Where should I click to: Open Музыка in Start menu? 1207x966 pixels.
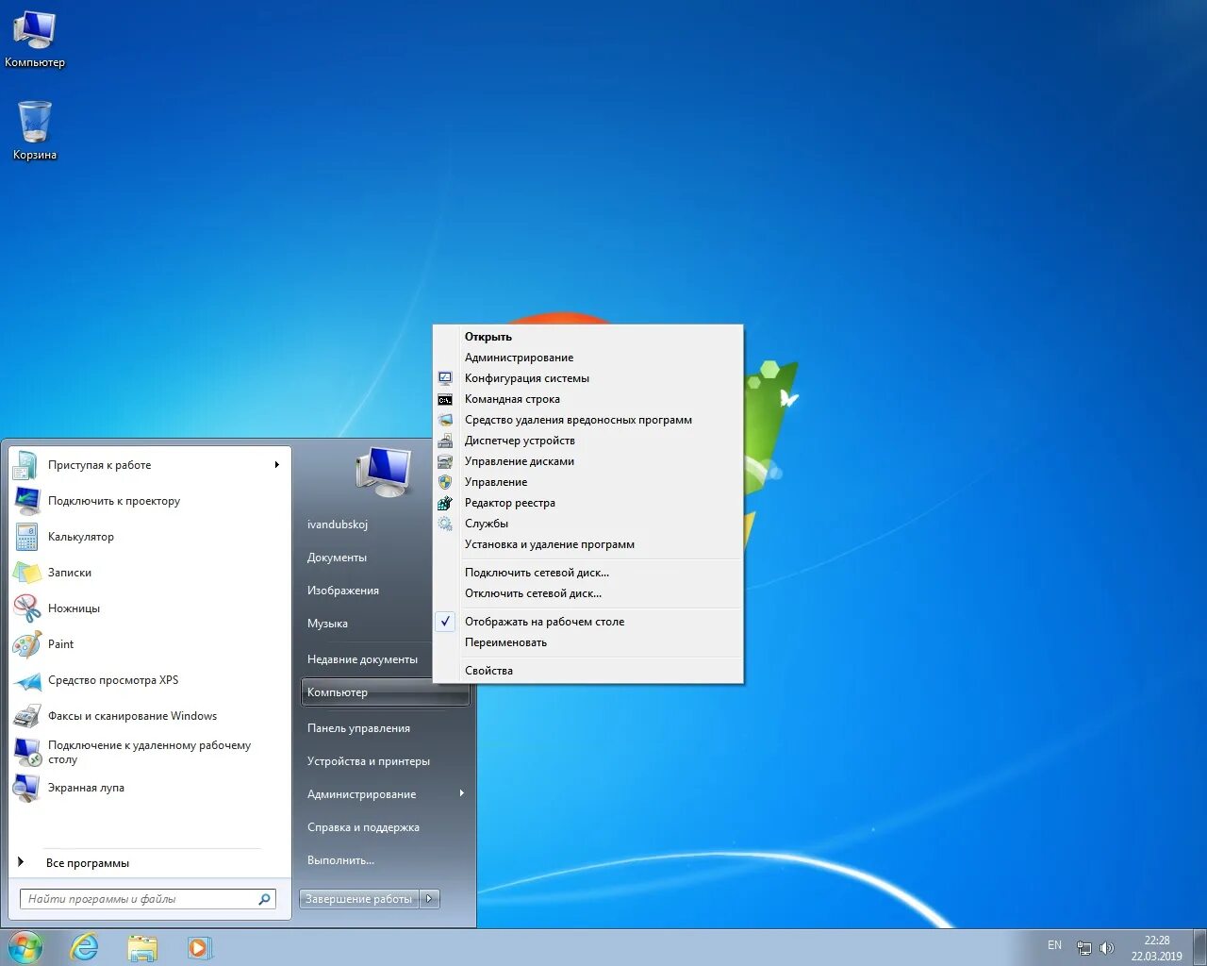327,624
